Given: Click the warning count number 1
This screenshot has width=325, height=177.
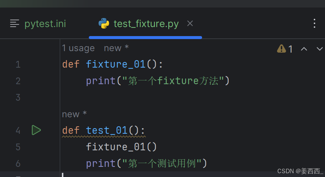Looking at the screenshot, I should coord(291,49).
